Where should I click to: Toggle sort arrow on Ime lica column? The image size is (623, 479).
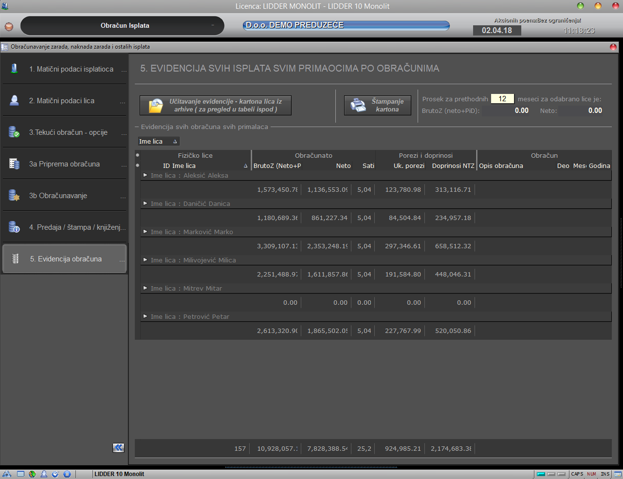(246, 166)
